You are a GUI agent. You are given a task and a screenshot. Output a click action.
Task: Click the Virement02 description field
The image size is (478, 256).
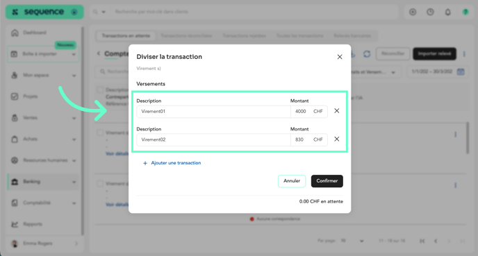pos(213,139)
